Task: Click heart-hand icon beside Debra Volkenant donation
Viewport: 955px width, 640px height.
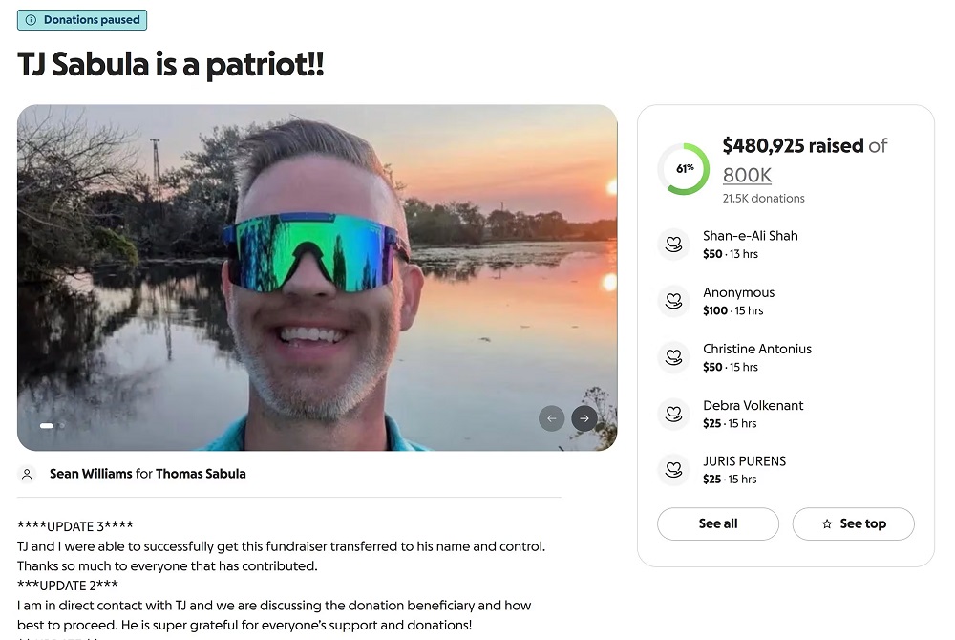Action: coord(673,414)
